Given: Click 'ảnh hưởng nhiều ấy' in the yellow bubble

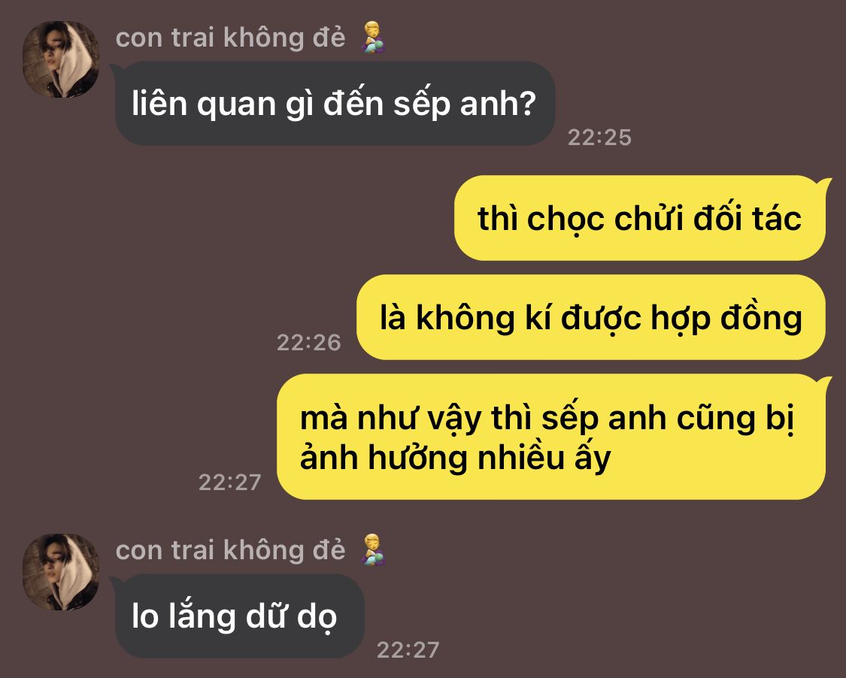Looking at the screenshot, I should pos(455,458).
